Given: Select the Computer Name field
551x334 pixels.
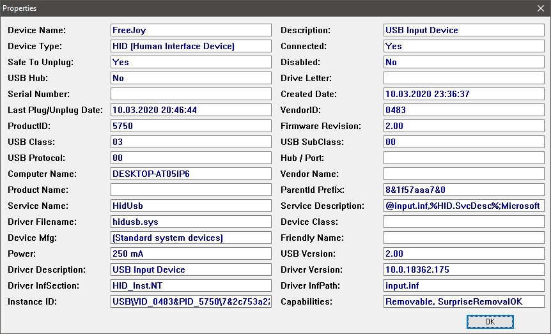Looking at the screenshot, I should coord(191,174).
